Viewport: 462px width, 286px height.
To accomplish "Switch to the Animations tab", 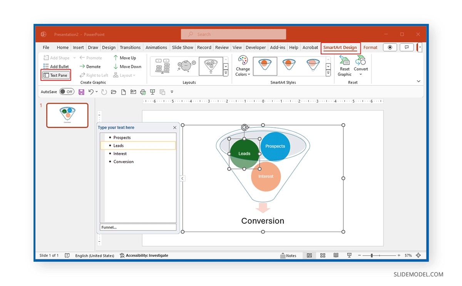I will (156, 47).
